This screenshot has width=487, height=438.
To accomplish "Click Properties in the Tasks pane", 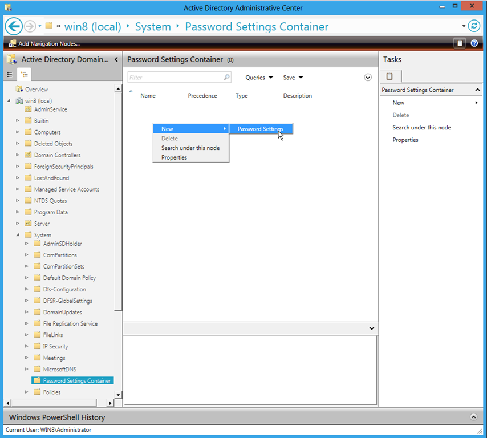I will pyautogui.click(x=405, y=140).
